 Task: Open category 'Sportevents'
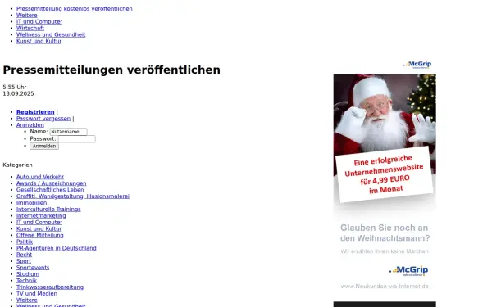click(x=33, y=268)
